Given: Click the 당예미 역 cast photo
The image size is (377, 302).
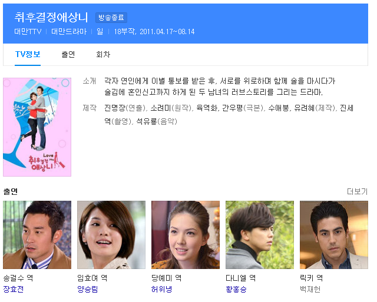Looking at the screenshot, I should (x=186, y=235).
